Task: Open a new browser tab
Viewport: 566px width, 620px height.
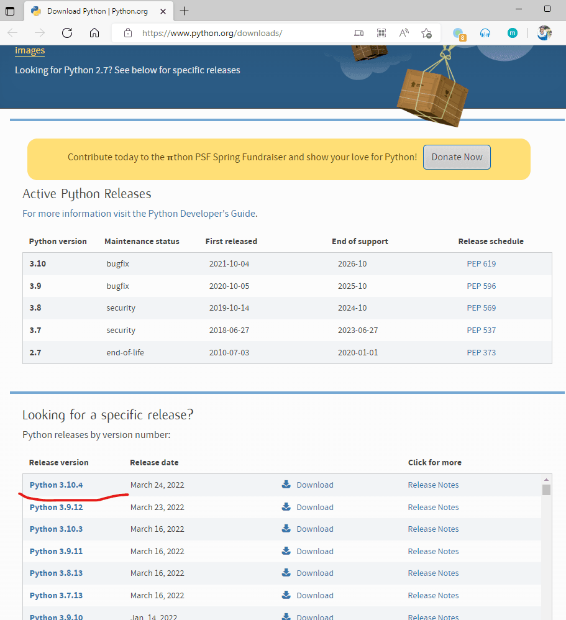Action: coord(185,11)
